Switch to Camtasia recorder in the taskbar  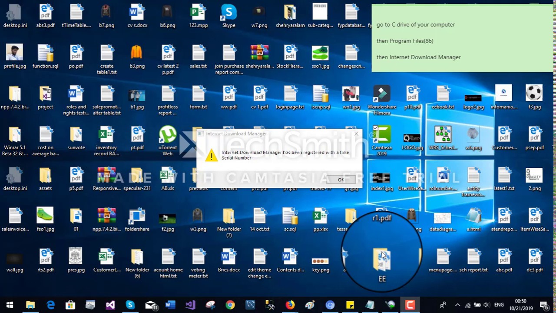tap(410, 305)
